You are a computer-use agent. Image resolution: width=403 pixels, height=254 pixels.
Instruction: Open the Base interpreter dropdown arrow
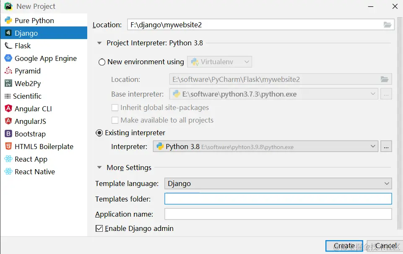[373, 94]
